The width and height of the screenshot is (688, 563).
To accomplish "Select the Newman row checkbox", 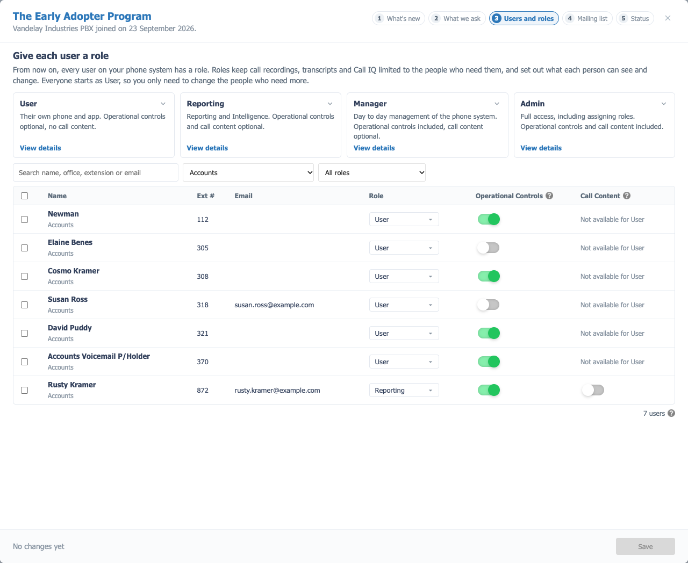I will click(24, 219).
